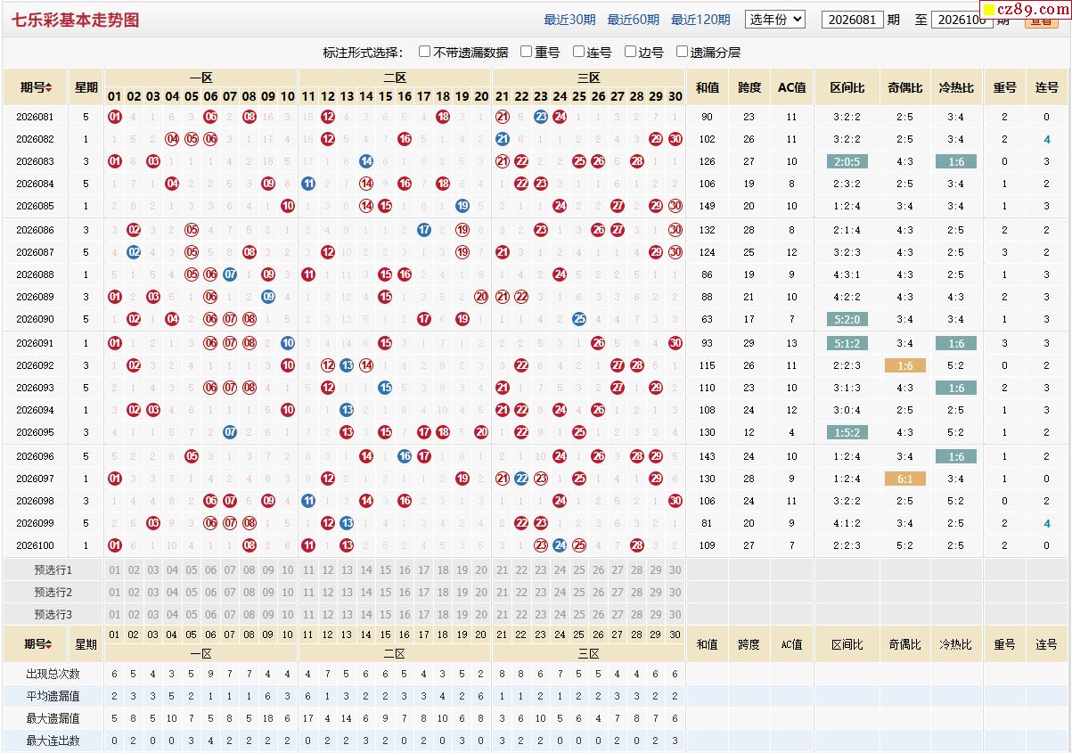Click blue ball 22 in row 2026097

click(x=521, y=479)
